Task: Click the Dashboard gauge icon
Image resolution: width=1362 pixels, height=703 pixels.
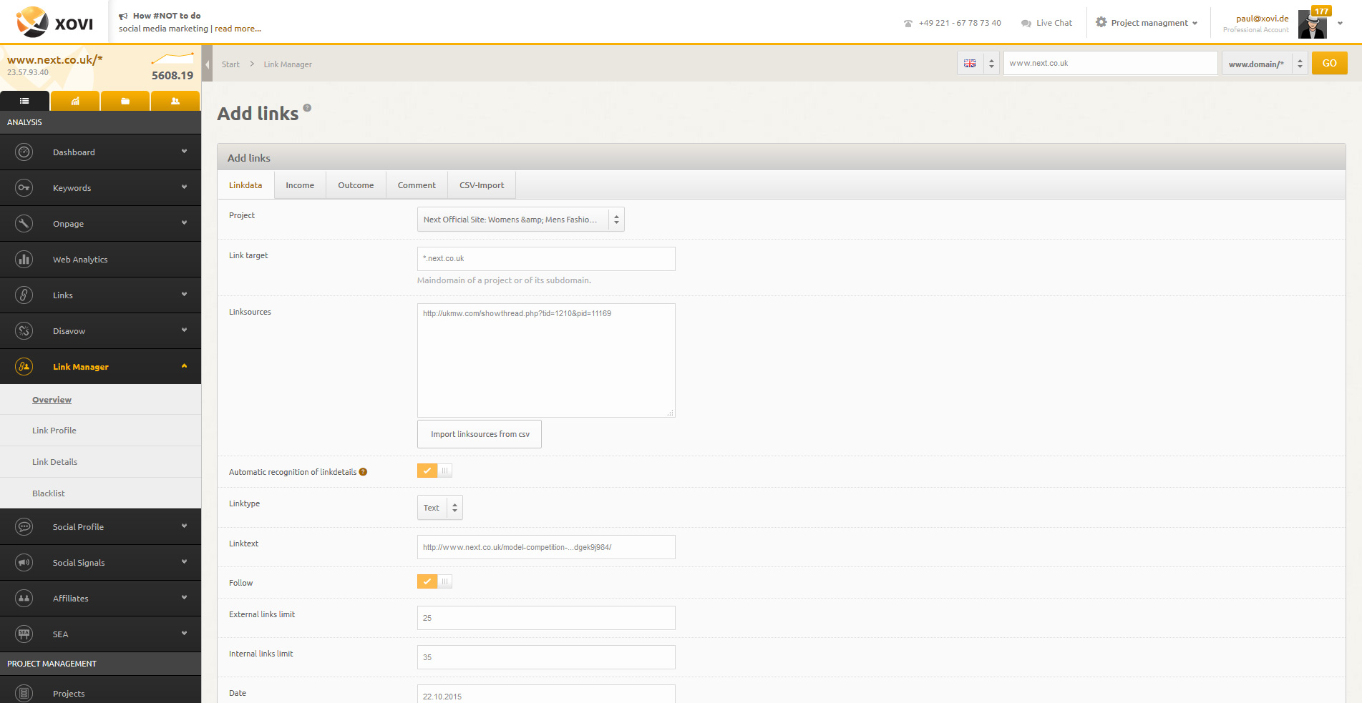Action: (x=24, y=152)
